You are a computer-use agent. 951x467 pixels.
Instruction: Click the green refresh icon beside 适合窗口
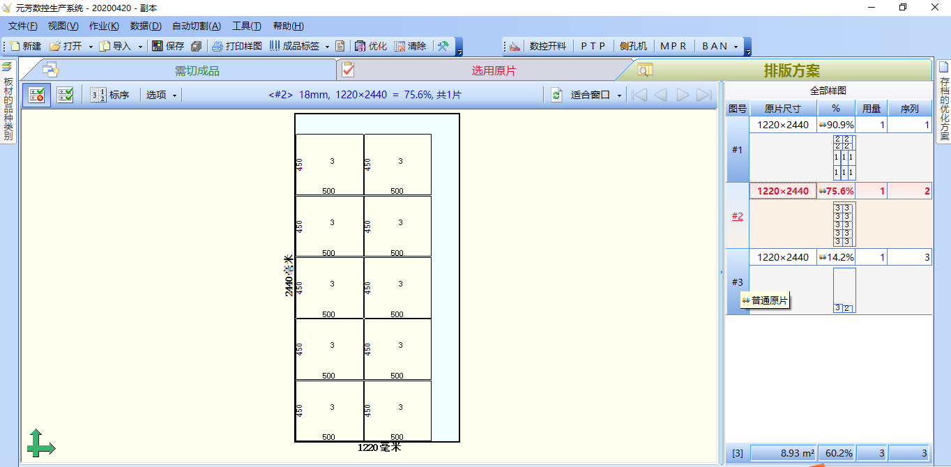coord(556,95)
